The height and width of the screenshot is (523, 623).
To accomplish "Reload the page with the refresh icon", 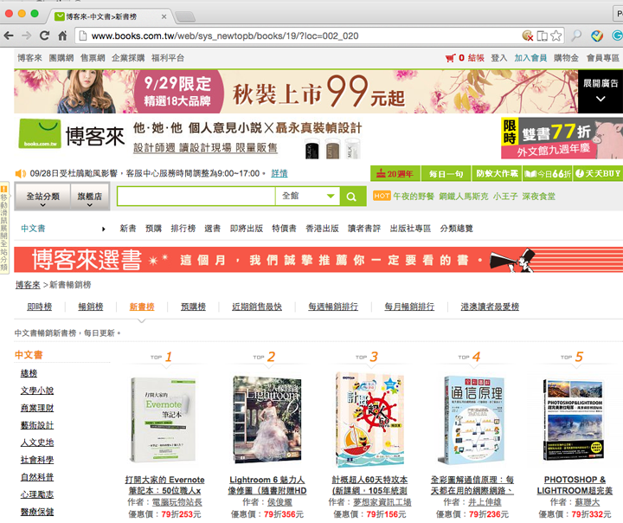I will pyautogui.click(x=44, y=36).
